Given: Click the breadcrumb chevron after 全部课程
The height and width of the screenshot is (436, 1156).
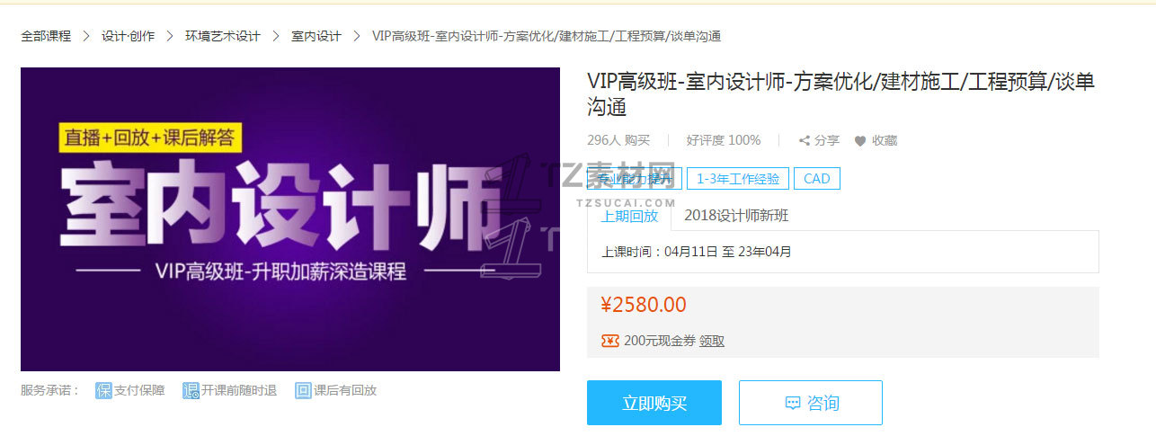Looking at the screenshot, I should coord(86,36).
